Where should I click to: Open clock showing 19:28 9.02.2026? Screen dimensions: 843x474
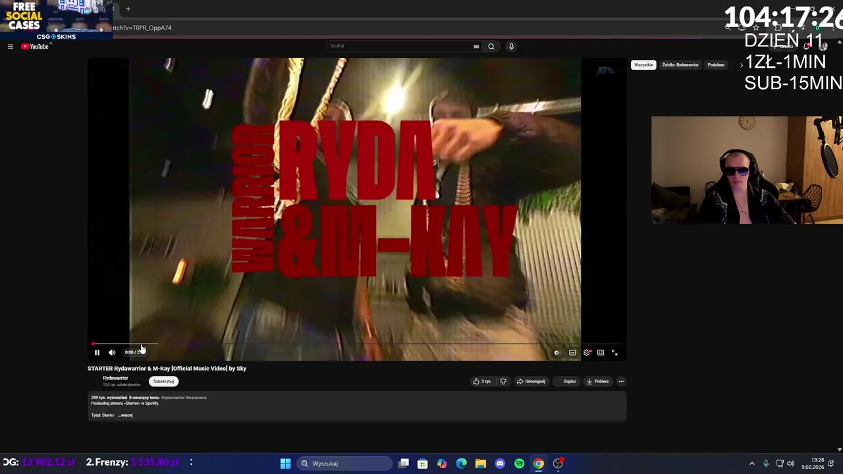click(x=813, y=463)
